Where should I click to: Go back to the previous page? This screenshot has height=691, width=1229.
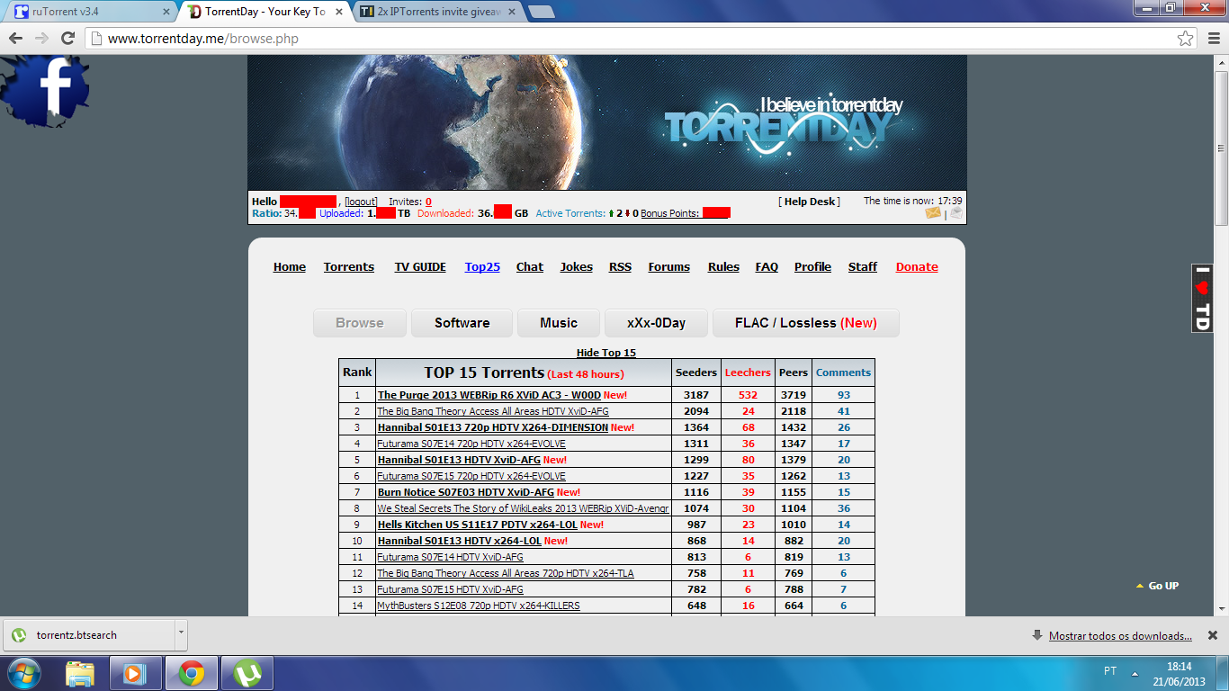[x=16, y=39]
